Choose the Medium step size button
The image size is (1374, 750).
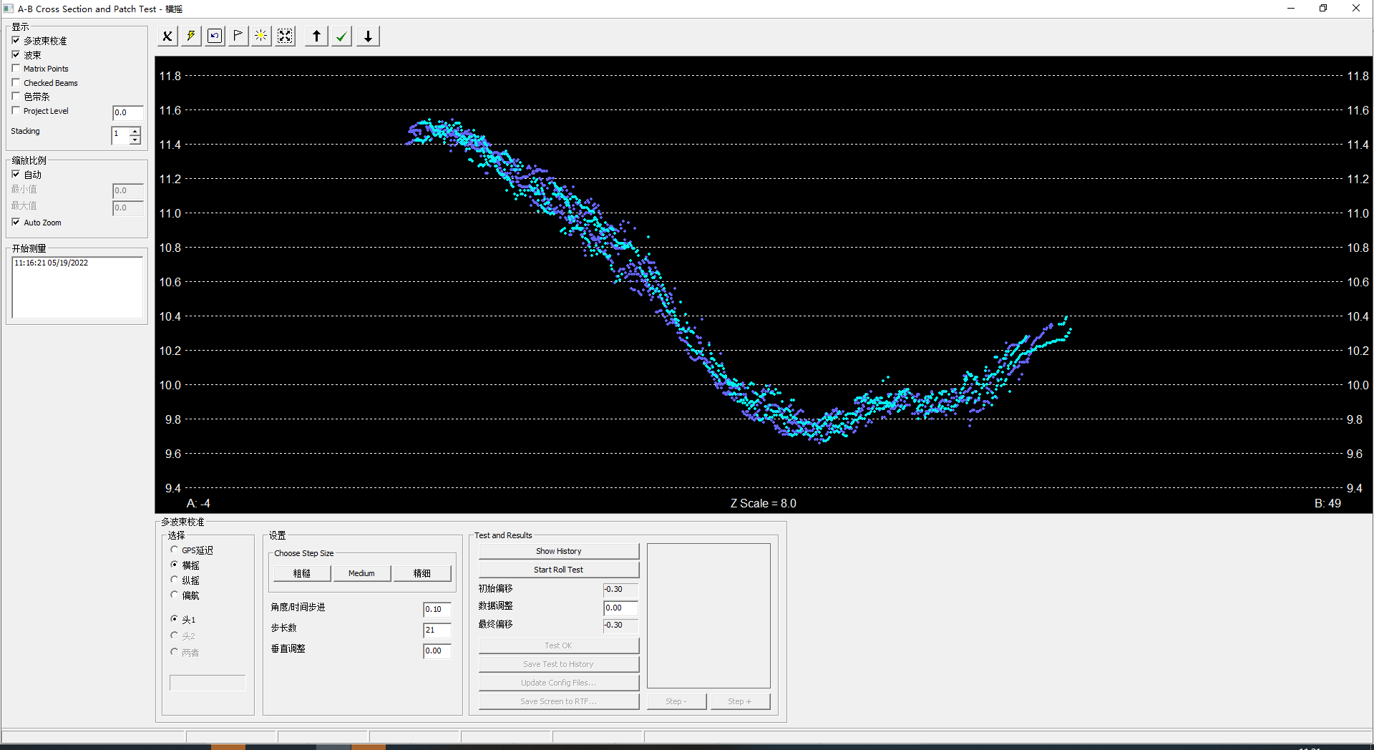(x=361, y=573)
